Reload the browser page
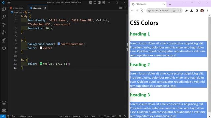 (x=143, y=10)
